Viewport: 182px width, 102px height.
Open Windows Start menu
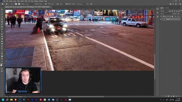coord(3,100)
